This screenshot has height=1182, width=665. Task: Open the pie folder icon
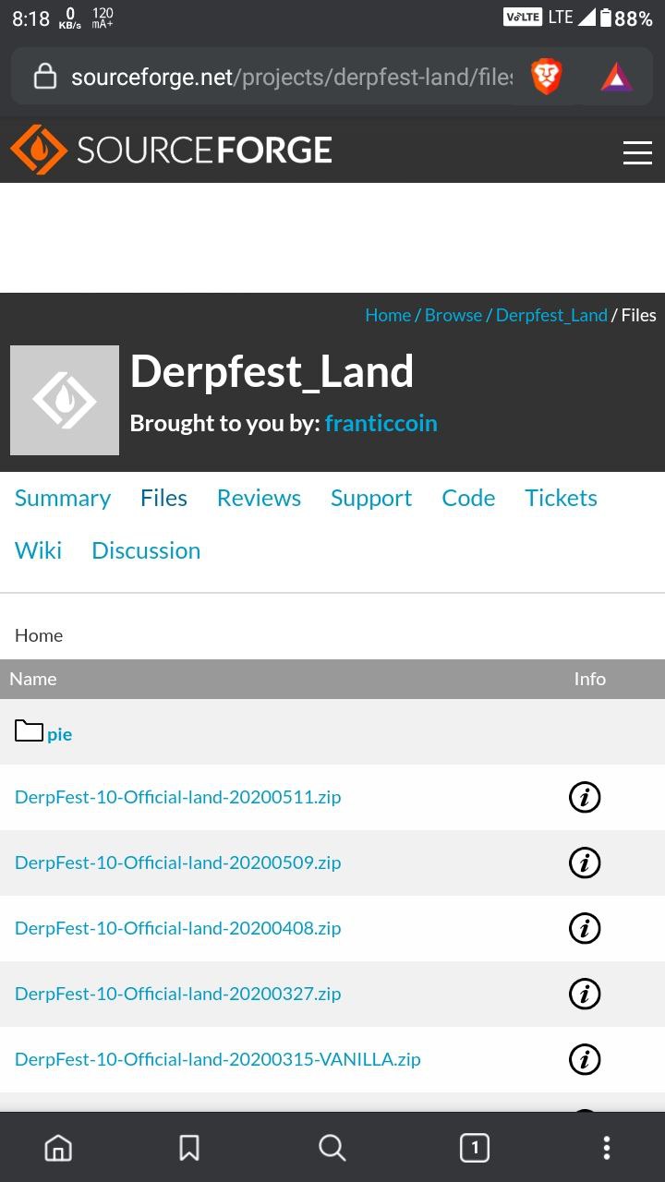pyautogui.click(x=30, y=731)
